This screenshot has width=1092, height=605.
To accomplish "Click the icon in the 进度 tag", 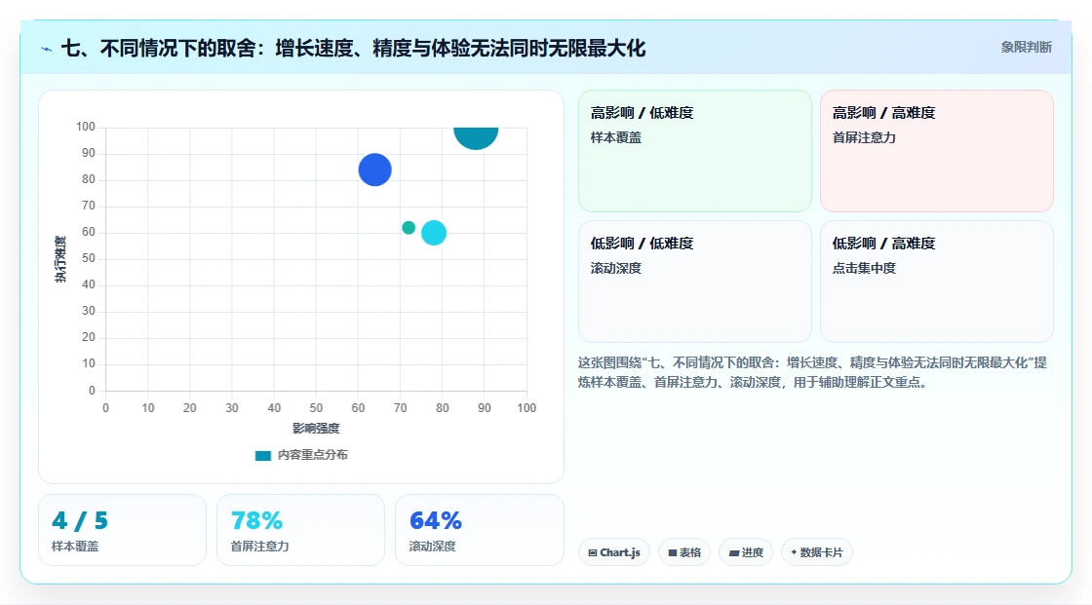I will pos(734,552).
